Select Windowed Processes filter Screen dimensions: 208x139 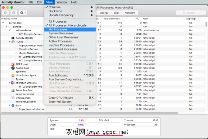(70, 49)
